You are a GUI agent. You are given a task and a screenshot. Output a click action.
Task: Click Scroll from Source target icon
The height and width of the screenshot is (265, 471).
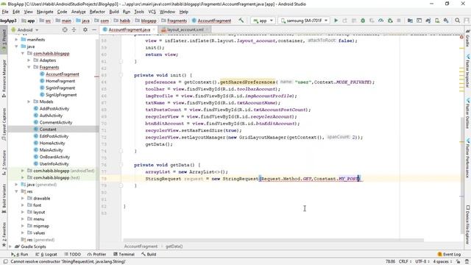65,29
